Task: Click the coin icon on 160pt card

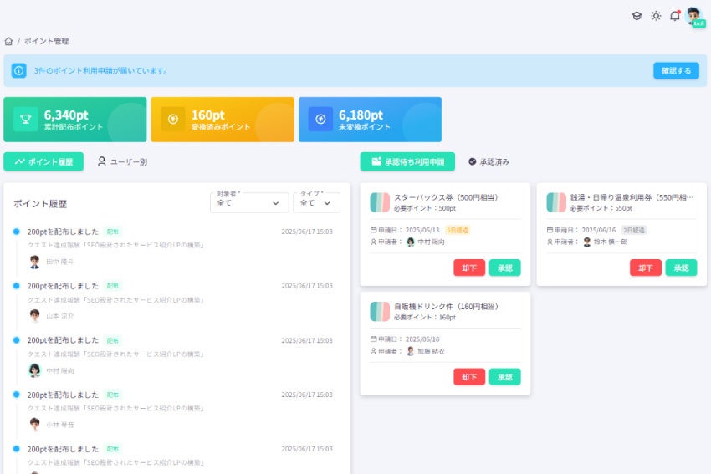Action: 173,120
